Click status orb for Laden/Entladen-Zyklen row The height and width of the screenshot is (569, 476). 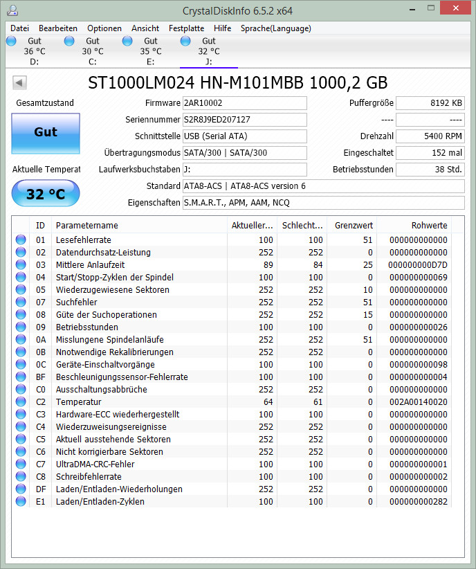tap(21, 501)
